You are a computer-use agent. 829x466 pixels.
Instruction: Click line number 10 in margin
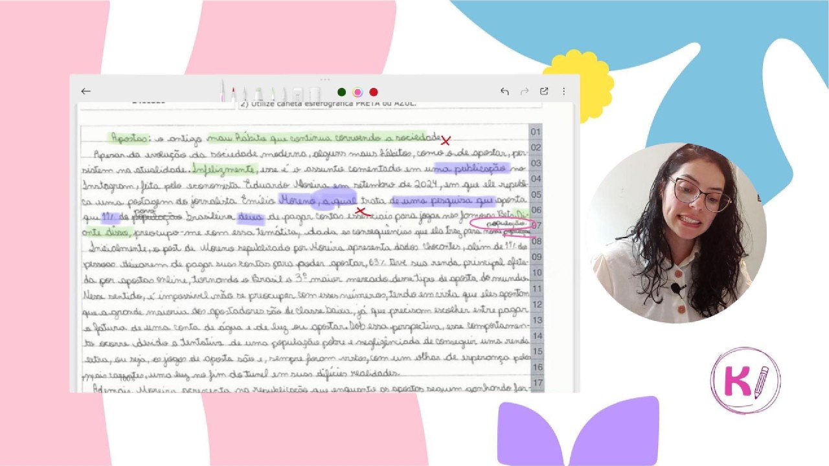click(x=536, y=272)
